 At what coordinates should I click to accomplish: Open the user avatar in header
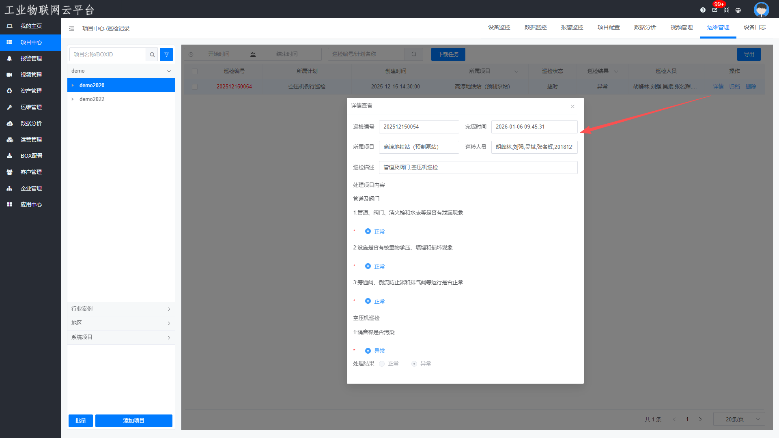[761, 9]
